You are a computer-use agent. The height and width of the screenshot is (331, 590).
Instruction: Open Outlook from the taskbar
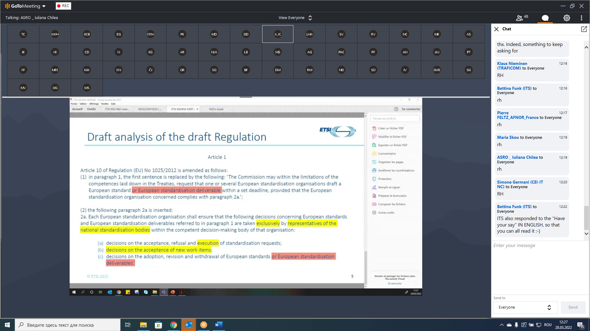(x=188, y=325)
